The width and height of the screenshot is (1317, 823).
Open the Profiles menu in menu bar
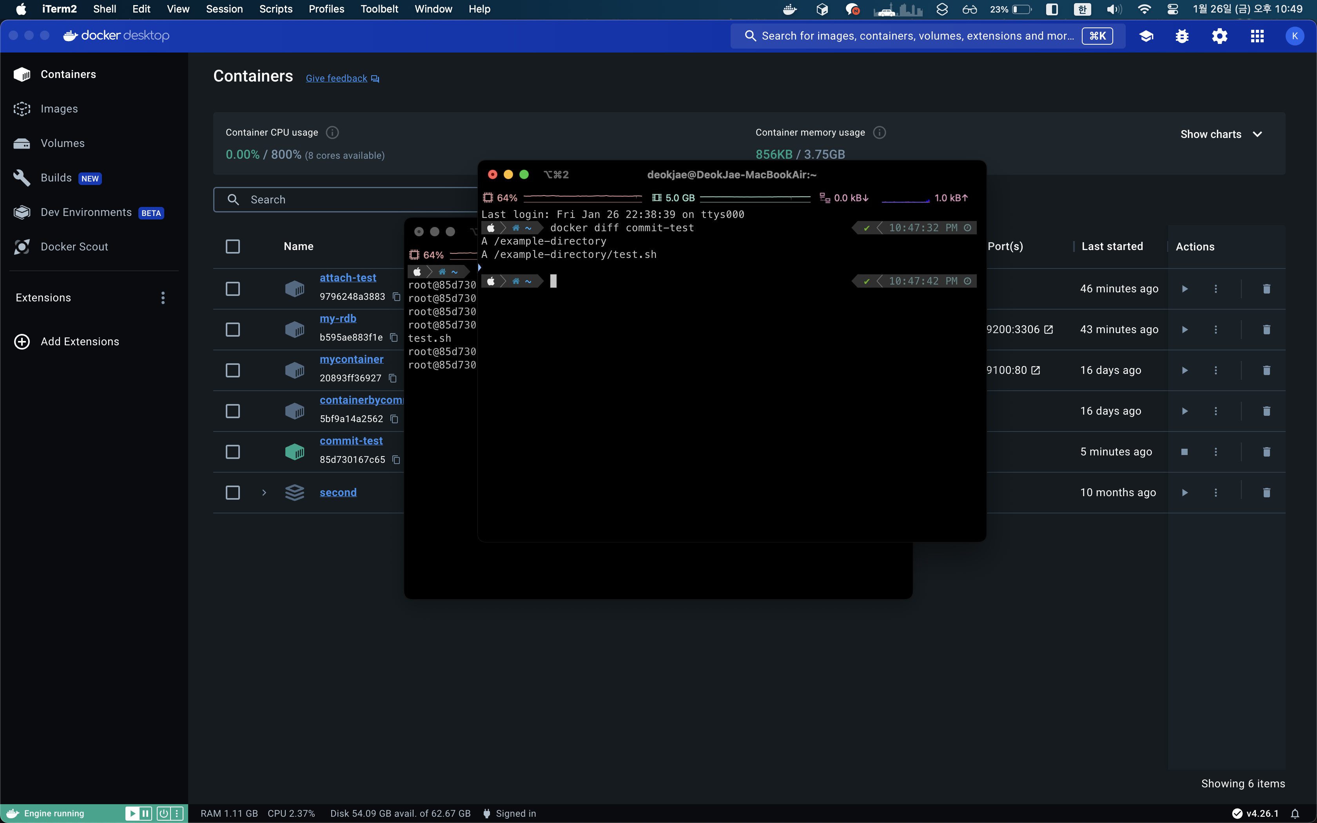tap(326, 9)
